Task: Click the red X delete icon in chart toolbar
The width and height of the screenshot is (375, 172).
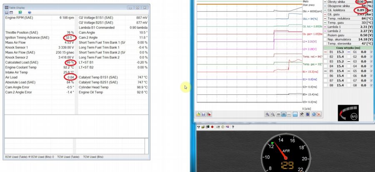Action: pyautogui.click(x=319, y=114)
